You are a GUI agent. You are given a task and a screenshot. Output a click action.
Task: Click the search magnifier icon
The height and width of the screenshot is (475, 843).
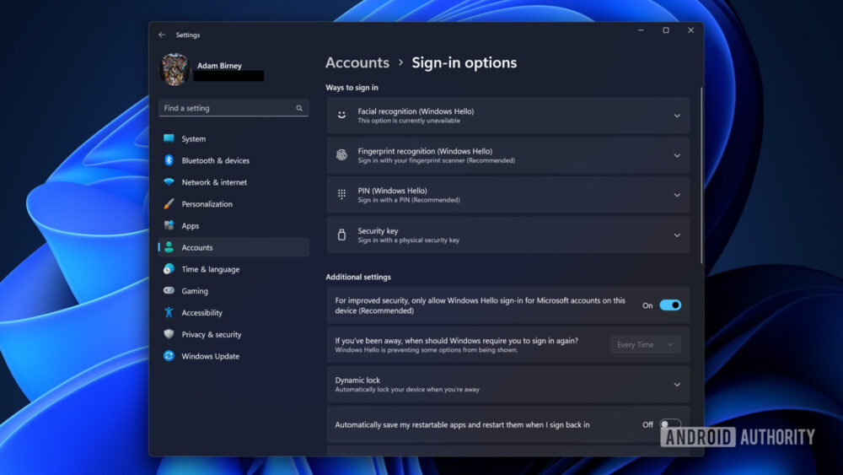pyautogui.click(x=299, y=108)
